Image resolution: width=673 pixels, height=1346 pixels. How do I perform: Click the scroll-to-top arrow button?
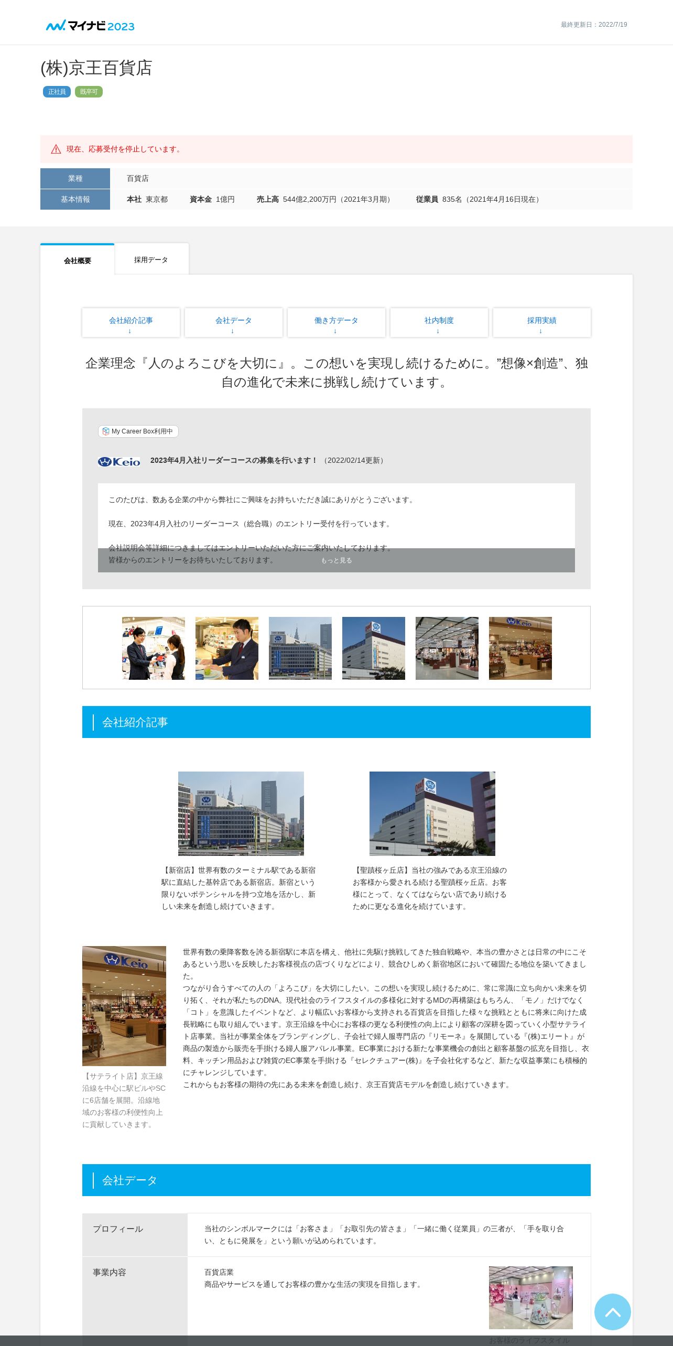pyautogui.click(x=612, y=1311)
